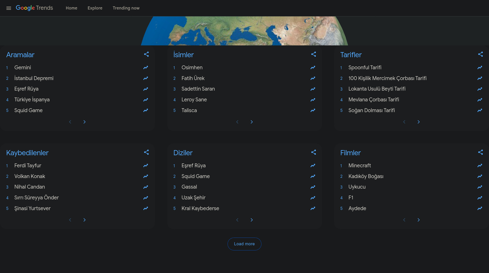Advance Filmler list to next page

pyautogui.click(x=419, y=220)
